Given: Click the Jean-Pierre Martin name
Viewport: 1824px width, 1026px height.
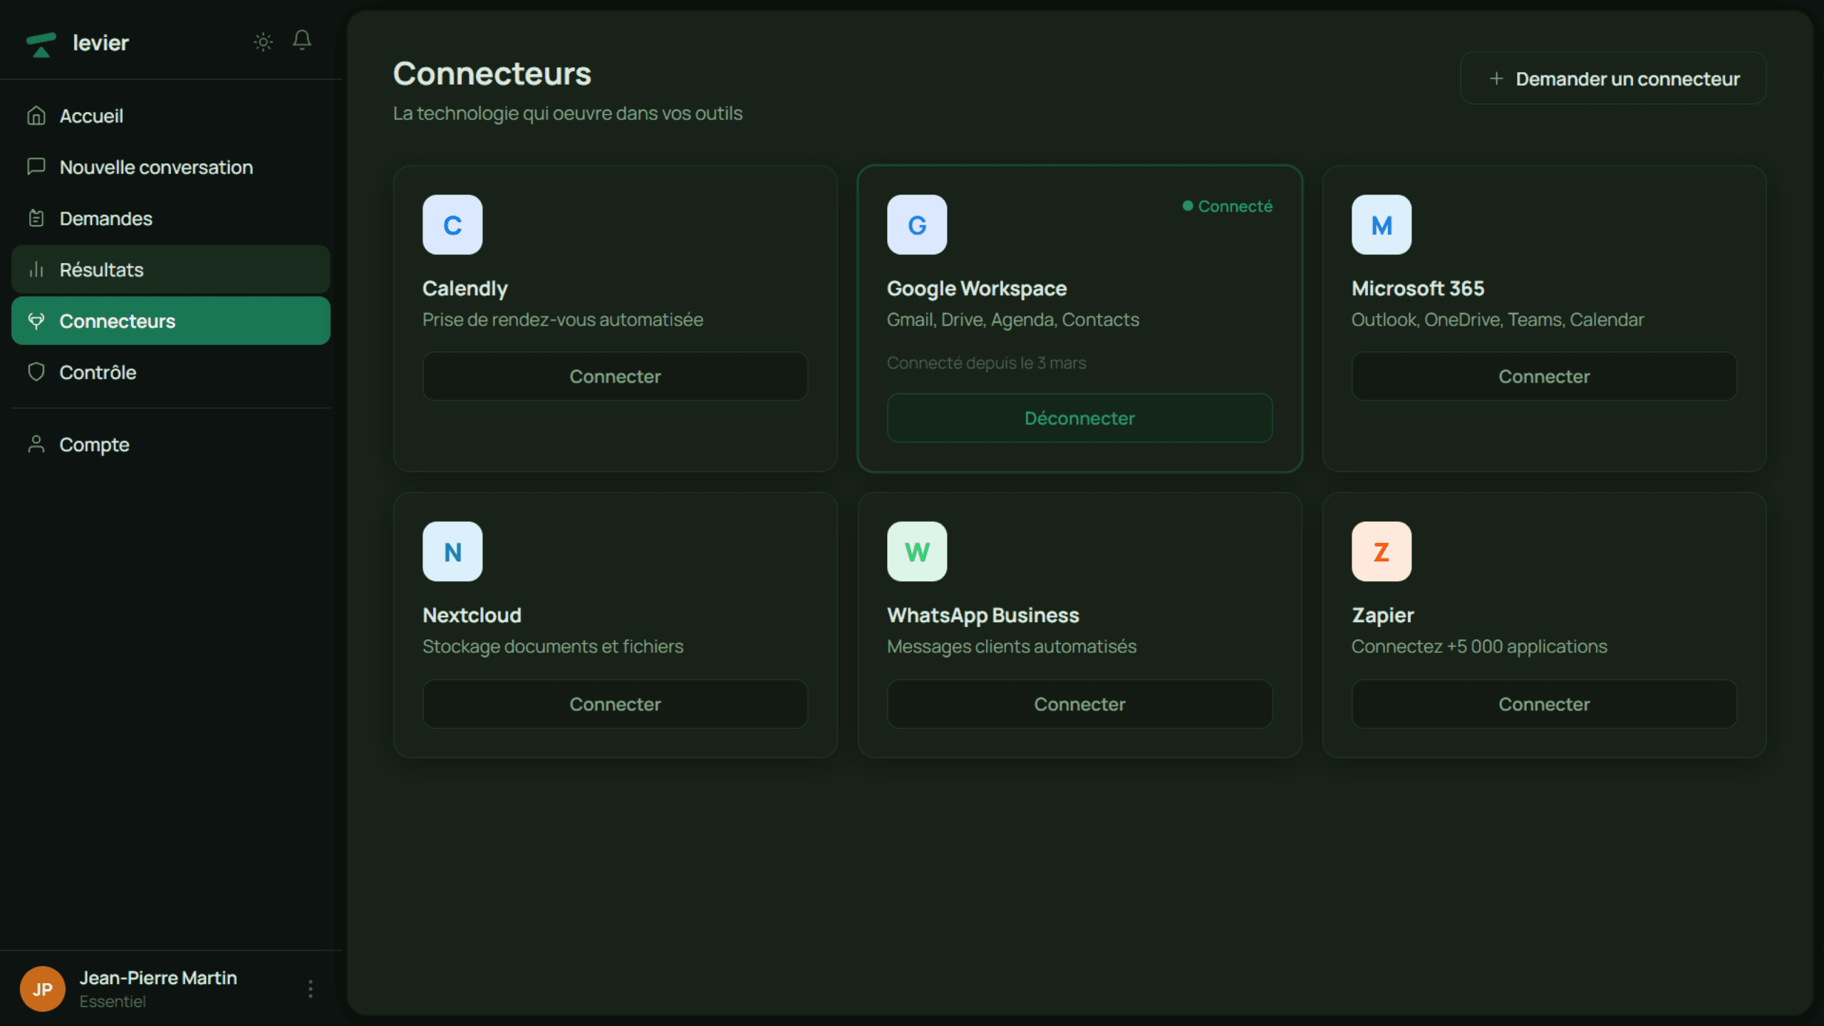Looking at the screenshot, I should pos(158,978).
